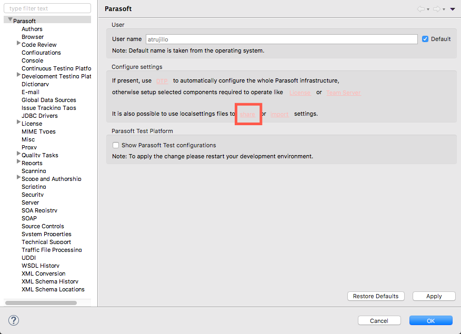Viewport: 461px width, 334px height.
Task: Open the help question mark icon
Action: click(x=14, y=320)
